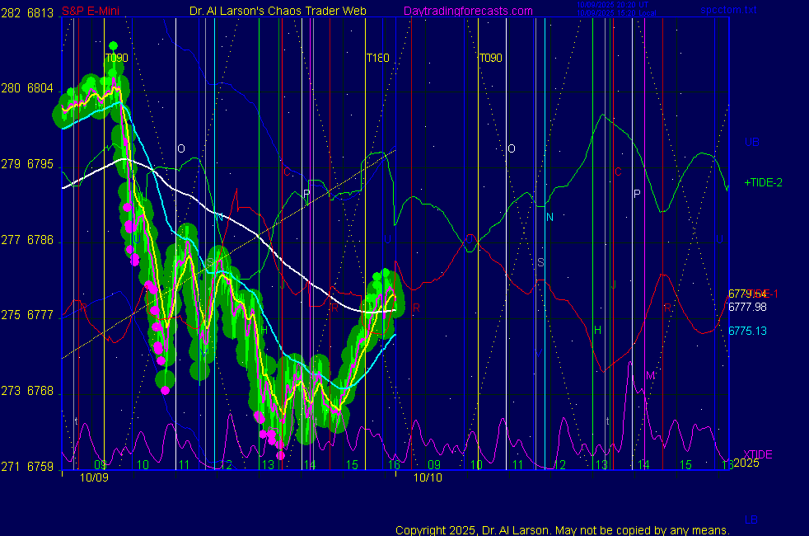Viewport: 809px width, 536px height.
Task: Click the green H planet marker
Action: pos(598,330)
